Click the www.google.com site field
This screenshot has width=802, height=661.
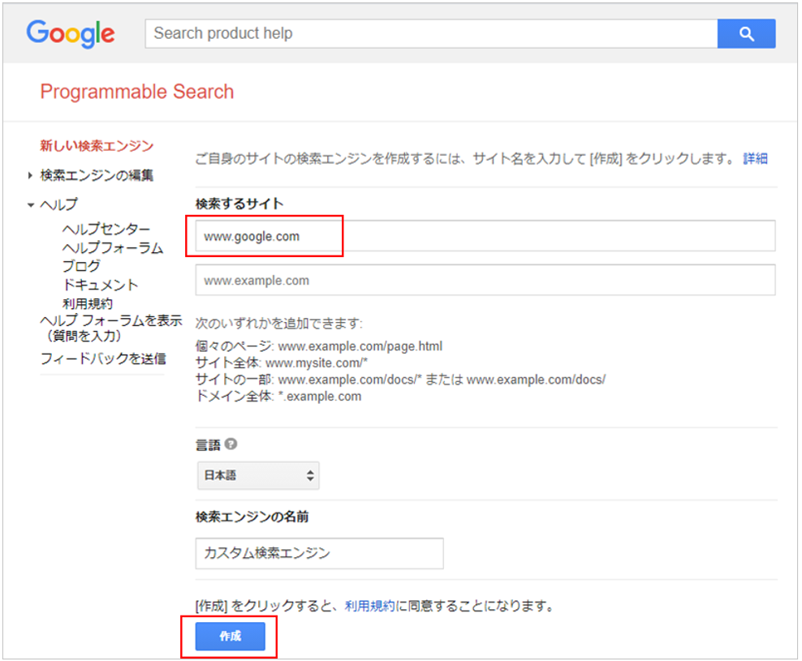(485, 237)
